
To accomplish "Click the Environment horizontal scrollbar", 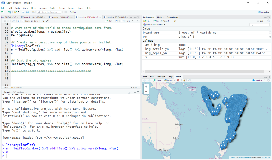I will click(205, 71).
